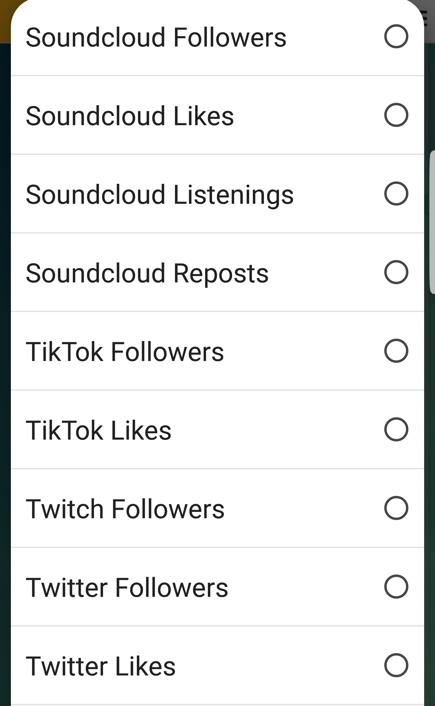The image size is (435, 706).
Task: Select the TikTok Followers radio button
Action: pos(396,351)
